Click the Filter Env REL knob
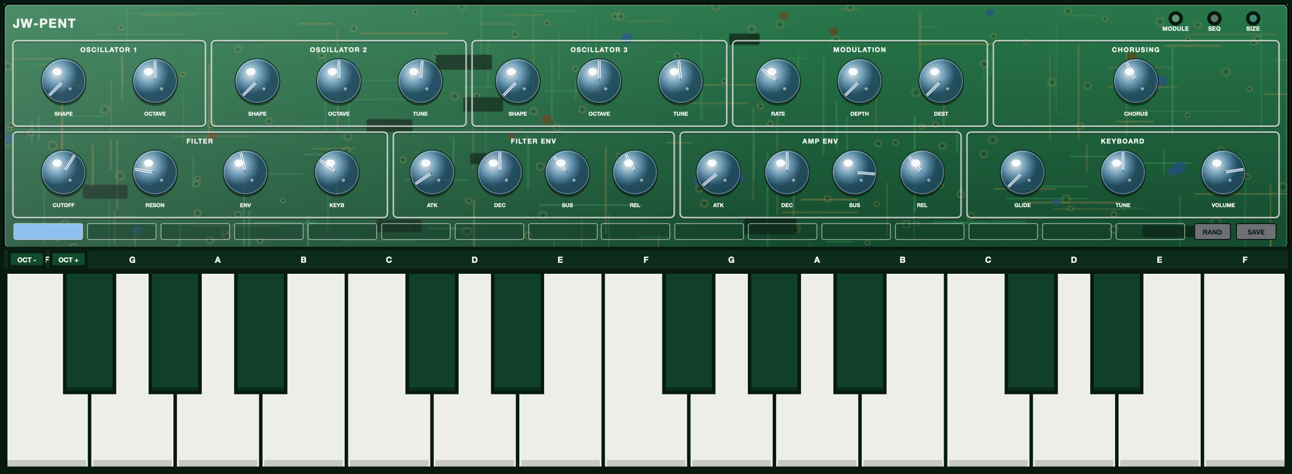This screenshot has height=474, width=1292. tap(635, 172)
